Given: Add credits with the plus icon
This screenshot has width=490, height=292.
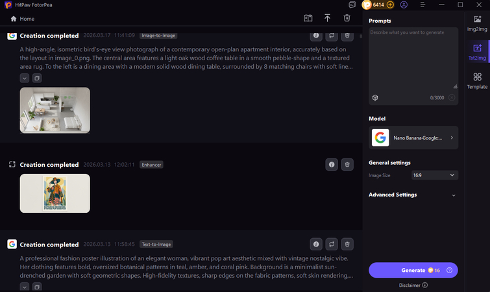Looking at the screenshot, I should click(390, 5).
